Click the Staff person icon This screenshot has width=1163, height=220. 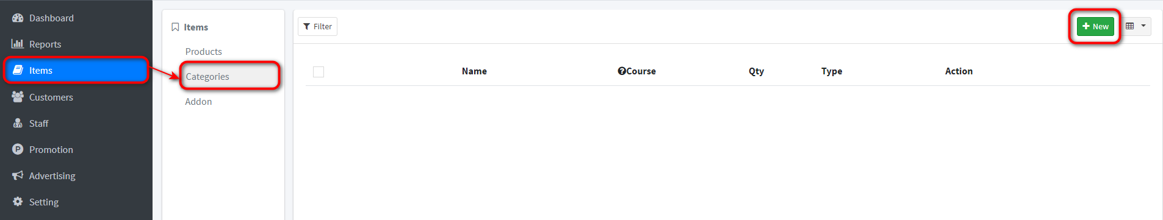tap(18, 123)
